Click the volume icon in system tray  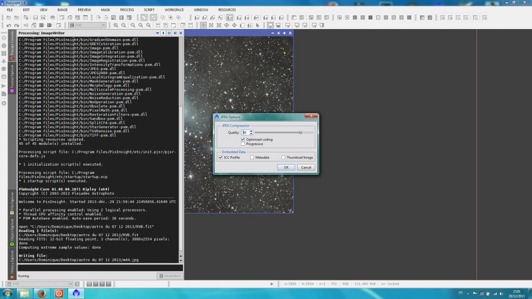point(501,294)
